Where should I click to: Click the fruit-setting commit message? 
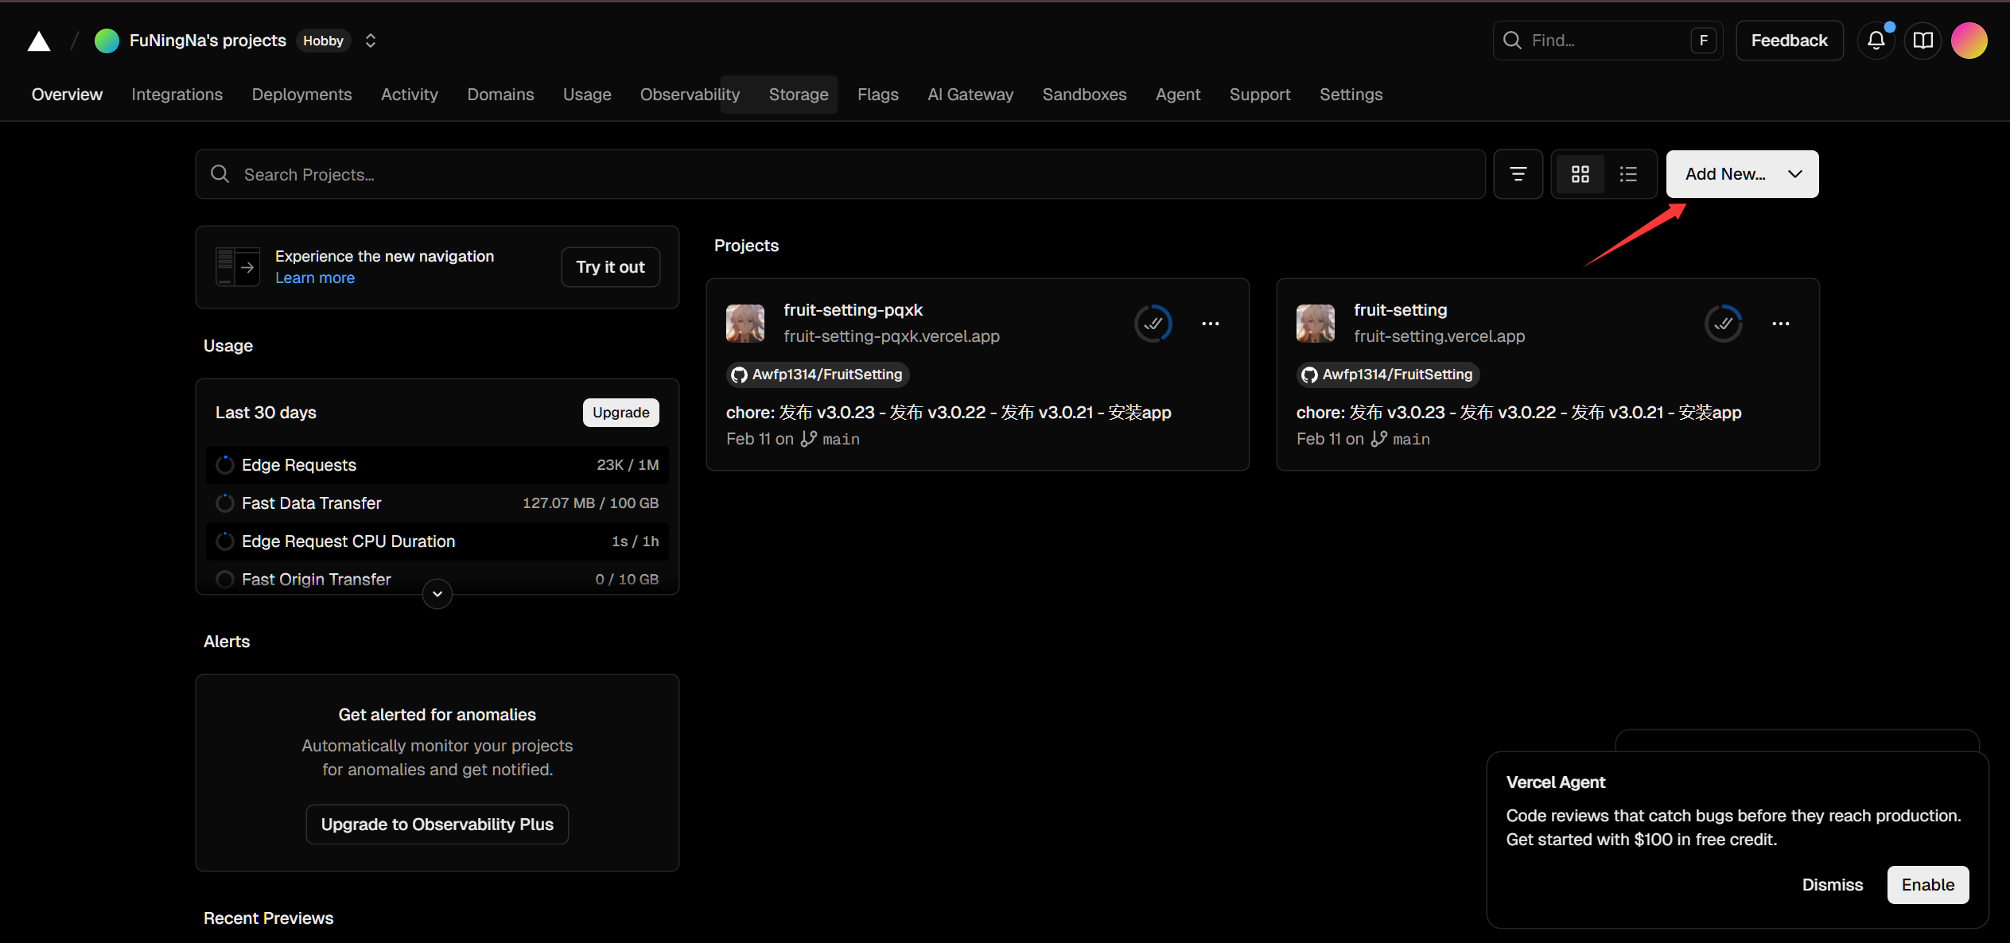[x=1518, y=413]
